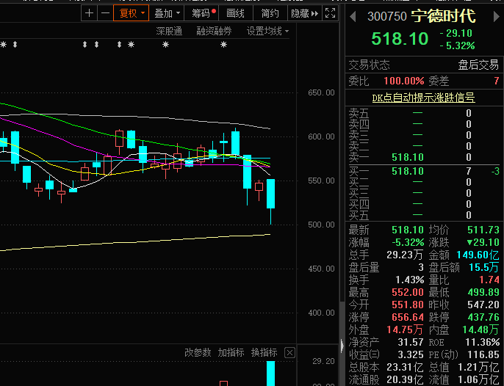The width and height of the screenshot is (504, 386).
Task: Click the 涨停 value 656.64
Action: (408, 317)
